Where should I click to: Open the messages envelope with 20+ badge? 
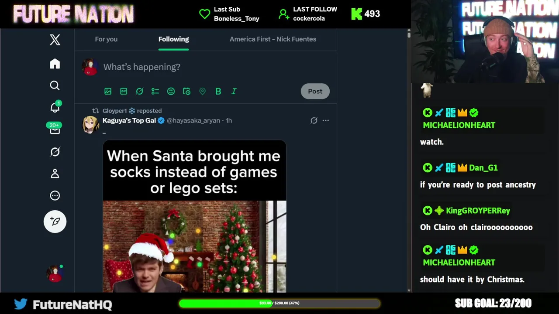pos(55,129)
